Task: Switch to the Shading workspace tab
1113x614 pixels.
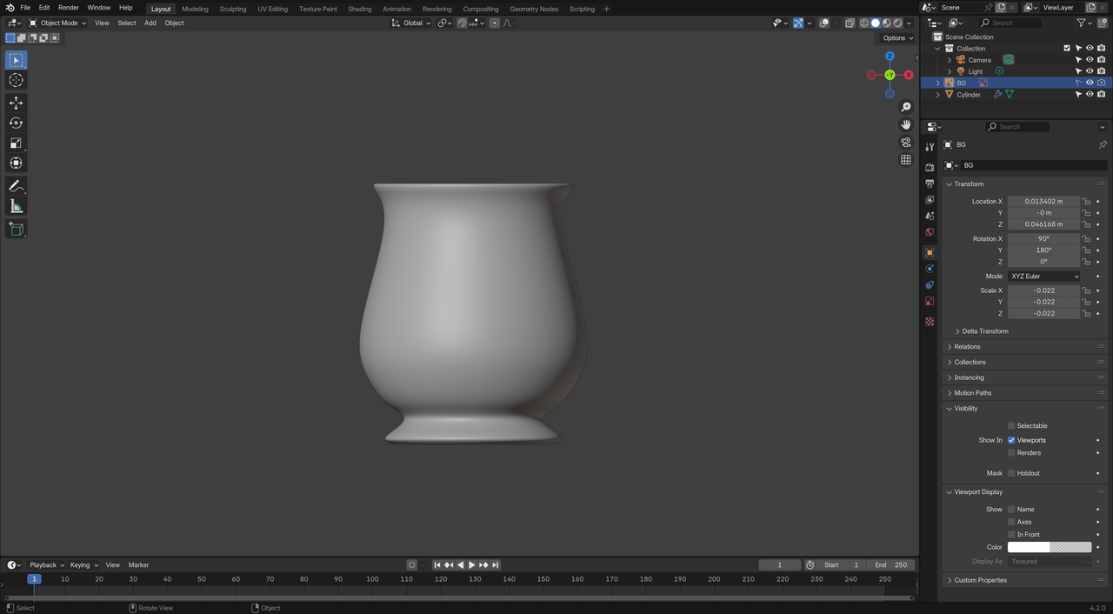Action: click(x=359, y=9)
